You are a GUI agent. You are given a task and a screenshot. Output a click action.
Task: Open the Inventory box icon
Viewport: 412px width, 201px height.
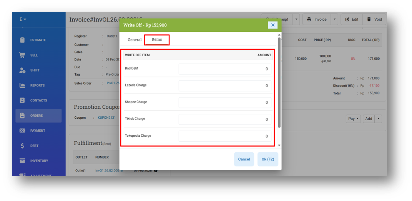pyautogui.click(x=22, y=161)
